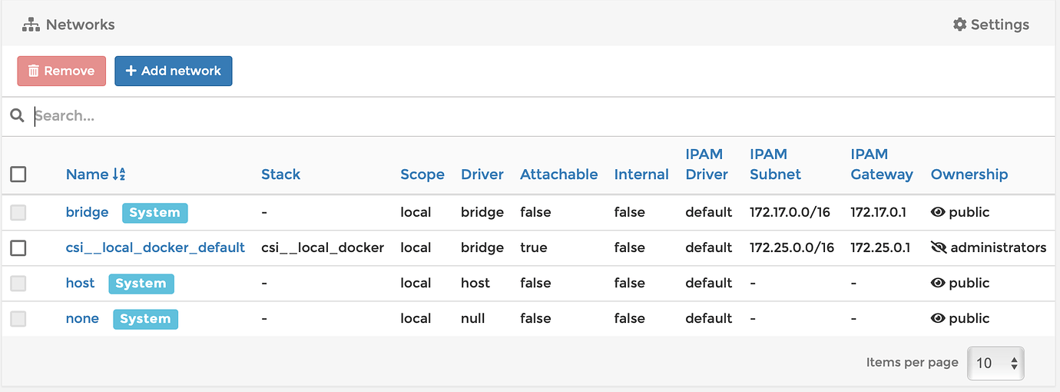Sort table by Internal column
1060x392 pixels.
641,174
